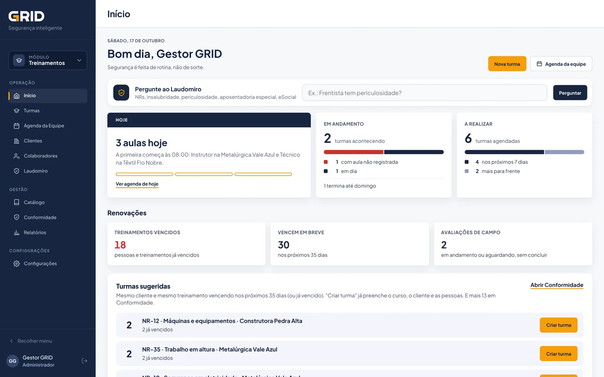Viewport: 604px width, 377px height.
Task: Click the logout icon beside Gestor GRID
Action: click(85, 361)
